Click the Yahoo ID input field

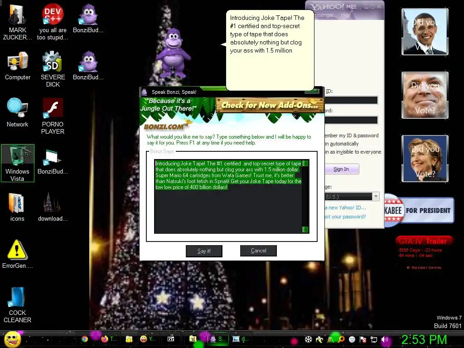tap(351, 100)
